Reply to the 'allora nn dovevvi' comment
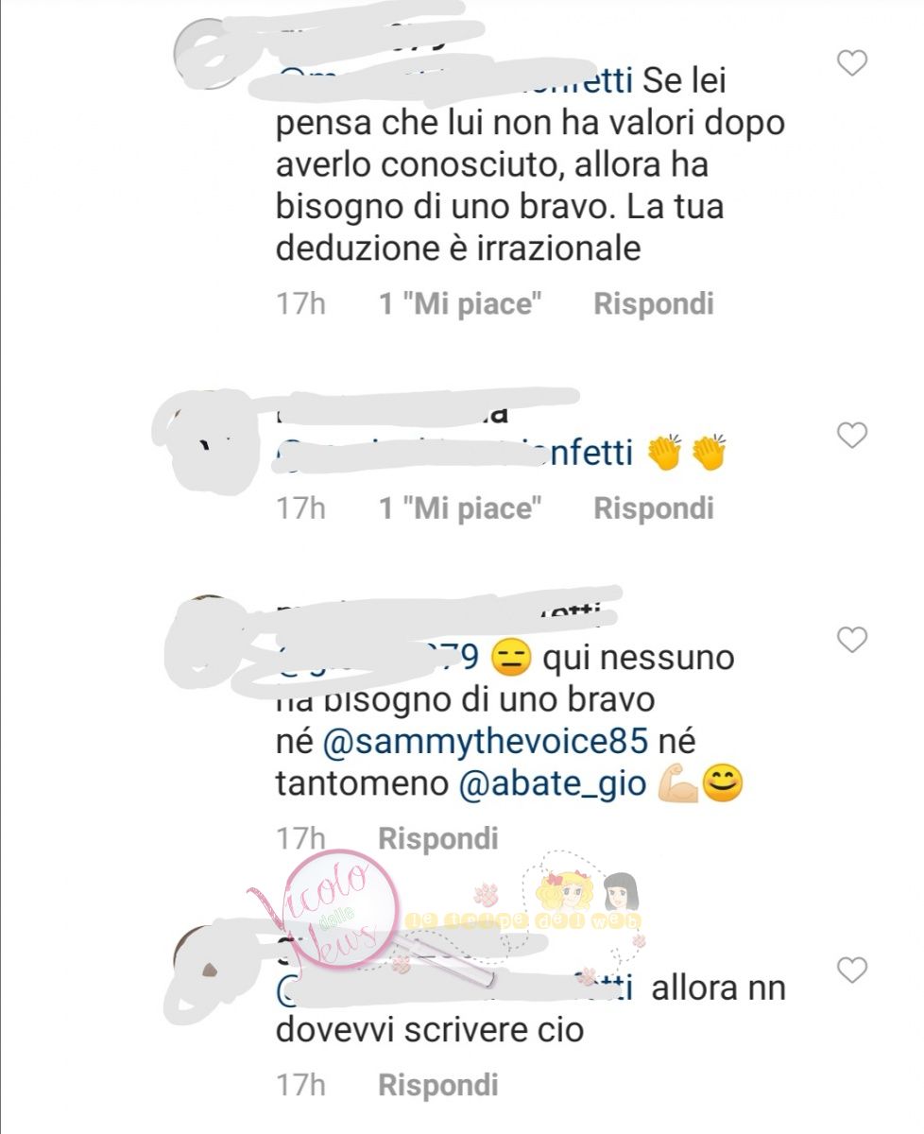This screenshot has width=924, height=1134. tap(437, 1084)
